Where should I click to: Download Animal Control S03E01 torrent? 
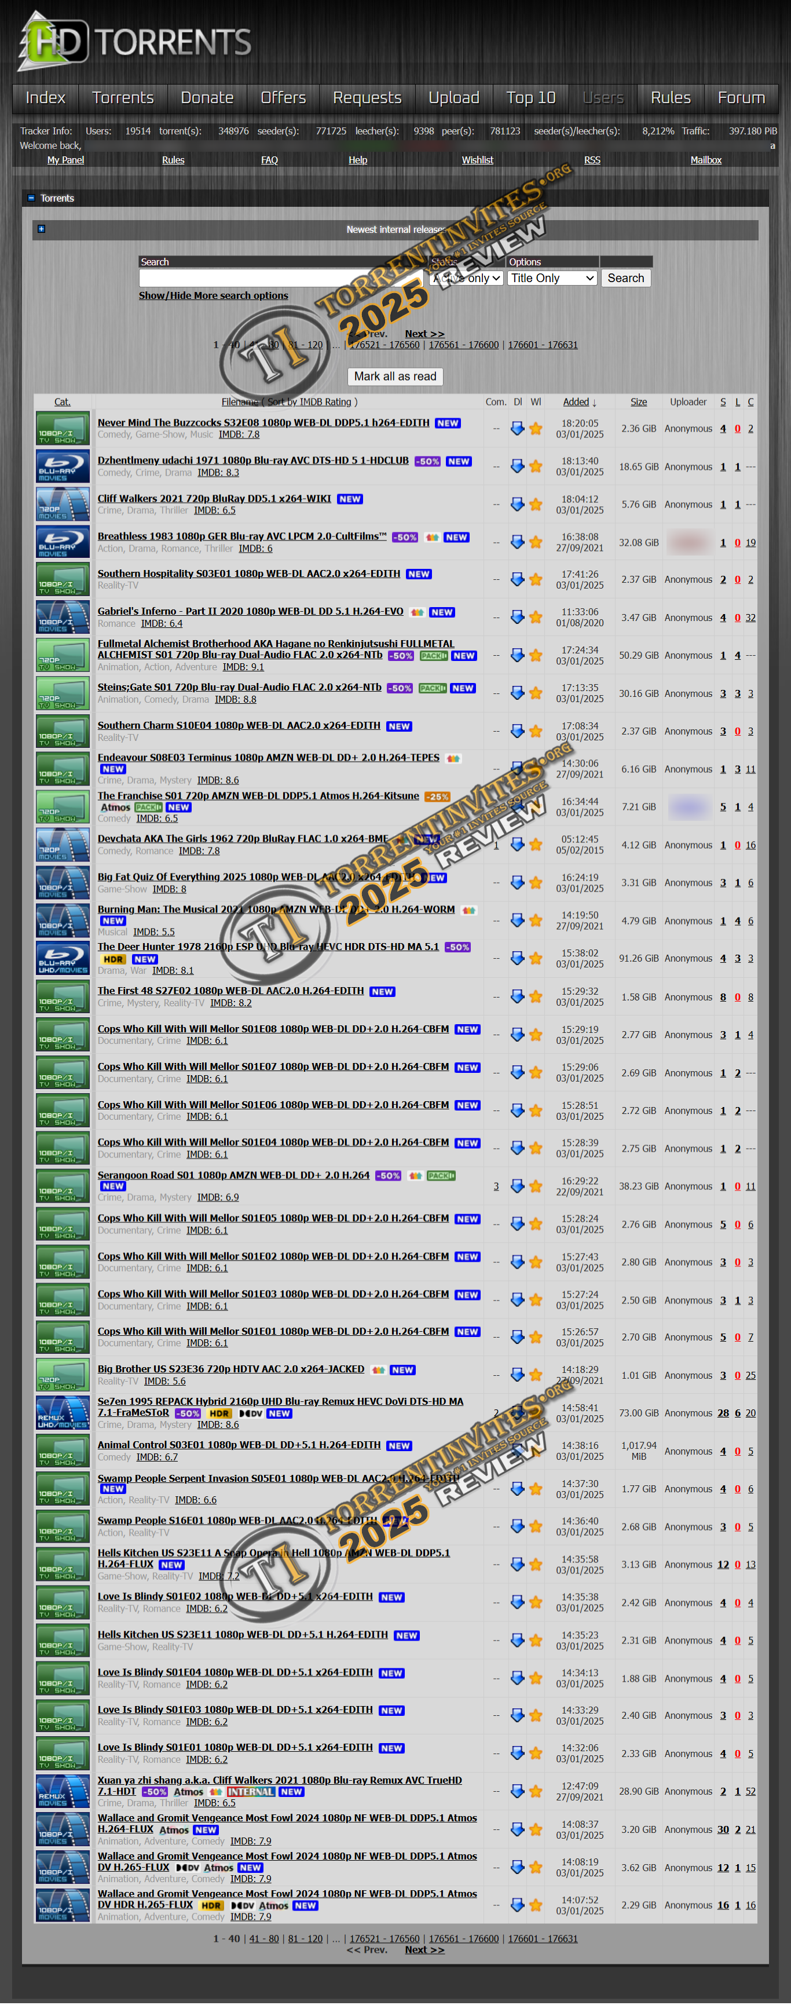(x=517, y=1451)
